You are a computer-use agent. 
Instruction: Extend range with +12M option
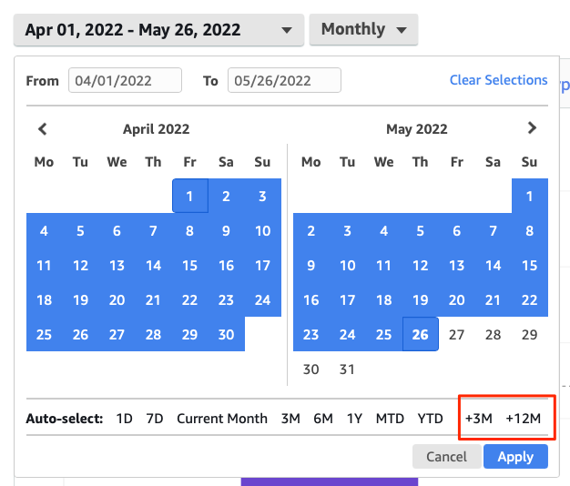tap(523, 419)
